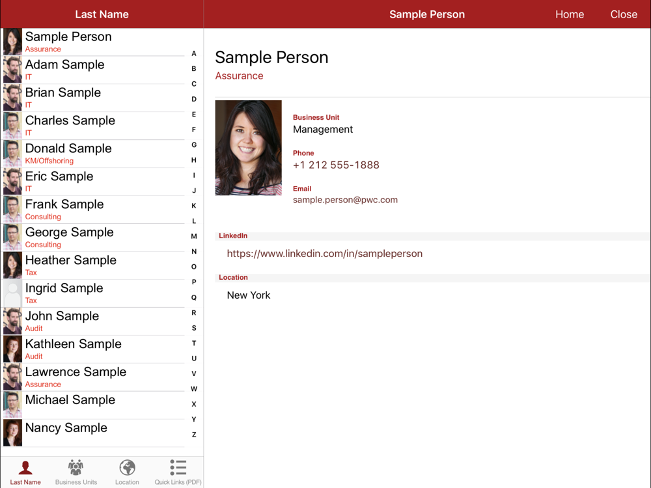Select Lawrence Sample name in list
Image resolution: width=651 pixels, height=488 pixels.
pyautogui.click(x=76, y=372)
